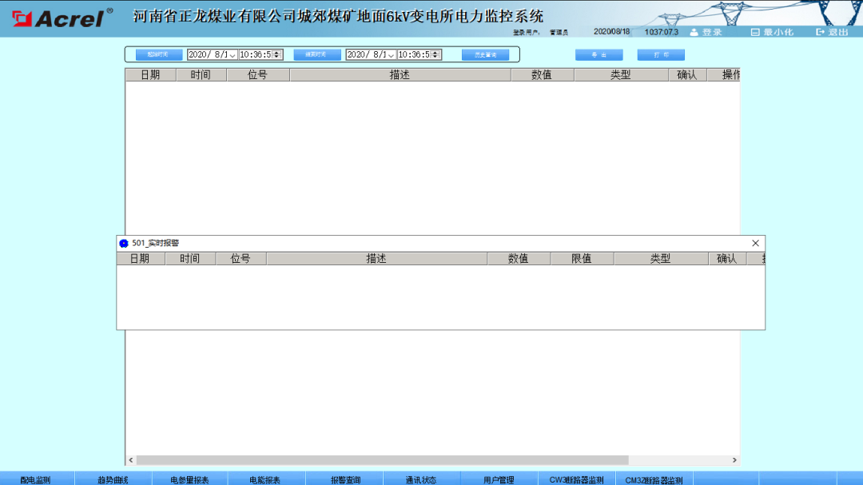The image size is (863, 485).
Task: Click the 最小化 minimize icon in header
Action: pyautogui.click(x=755, y=33)
